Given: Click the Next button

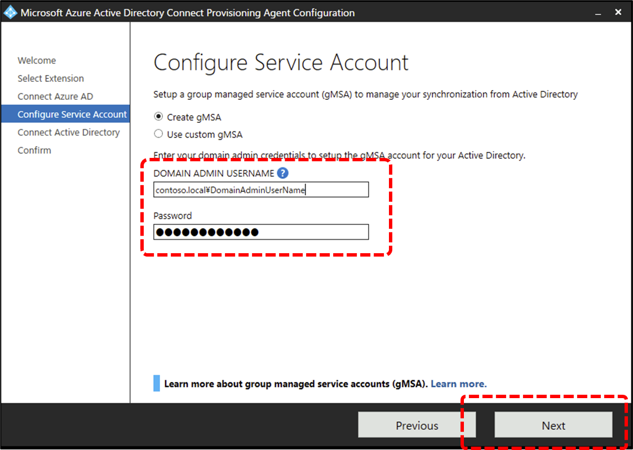Looking at the screenshot, I should (x=554, y=425).
